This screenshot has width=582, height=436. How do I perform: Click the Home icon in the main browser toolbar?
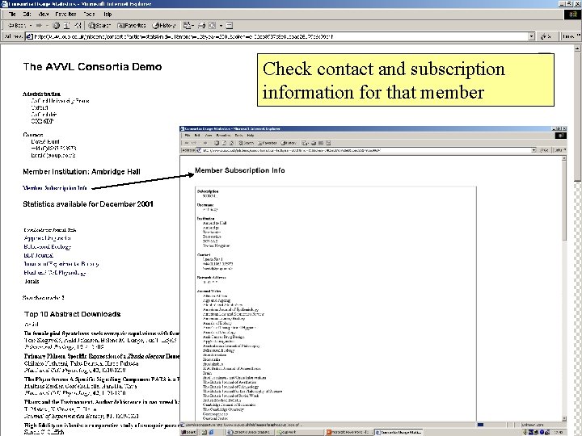click(x=78, y=25)
